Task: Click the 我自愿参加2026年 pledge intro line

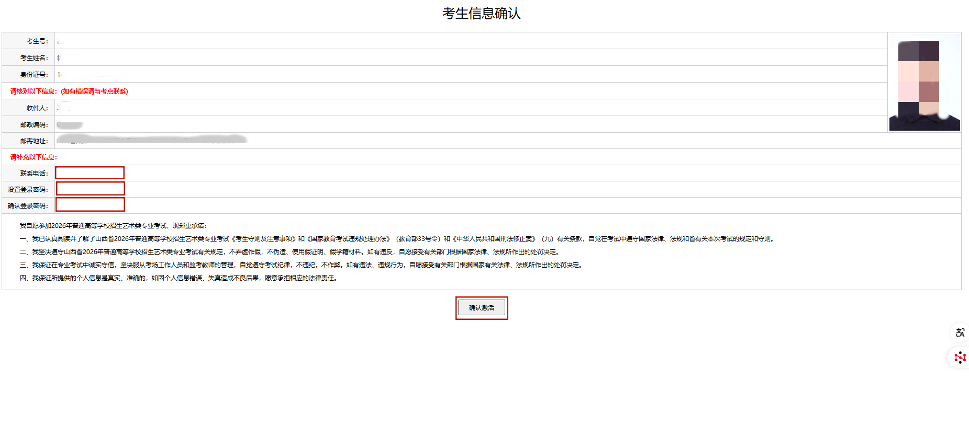Action: (x=113, y=226)
